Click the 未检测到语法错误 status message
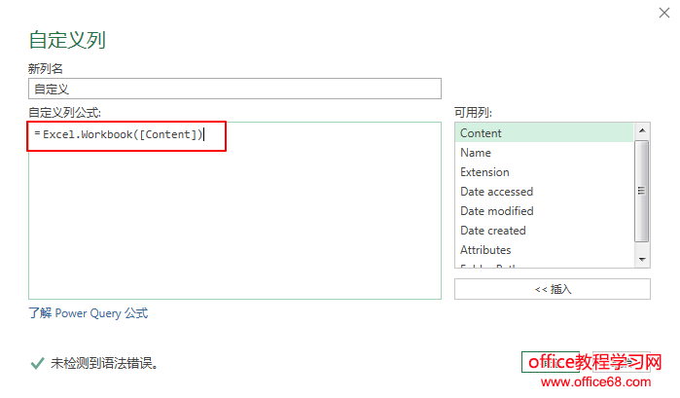This screenshot has height=398, width=680. (105, 364)
